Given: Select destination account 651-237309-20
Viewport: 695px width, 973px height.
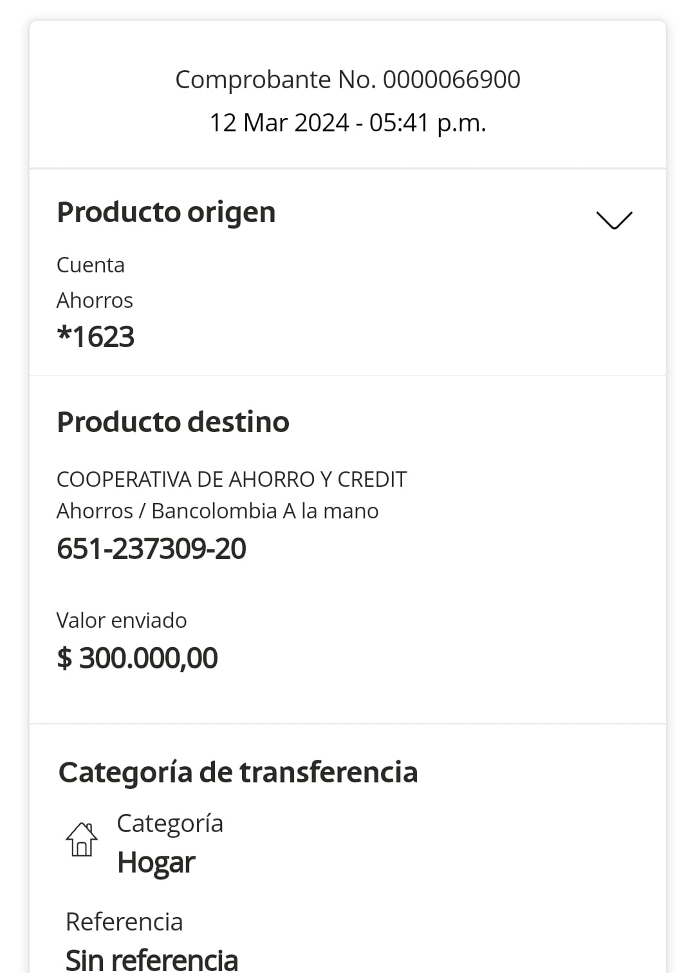Looking at the screenshot, I should (151, 549).
